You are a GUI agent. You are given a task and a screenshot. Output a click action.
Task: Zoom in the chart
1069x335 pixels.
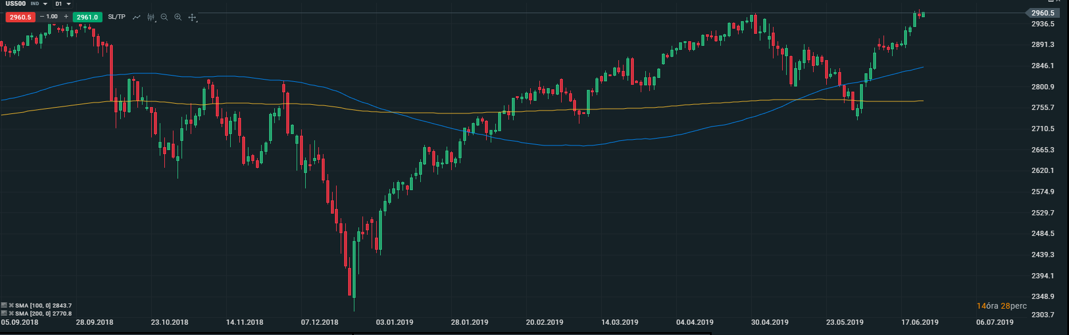pyautogui.click(x=178, y=17)
